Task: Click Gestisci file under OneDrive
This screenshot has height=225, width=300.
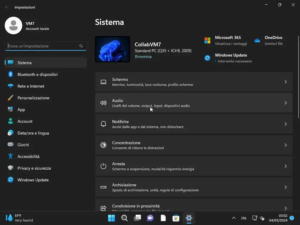Action: point(274,44)
